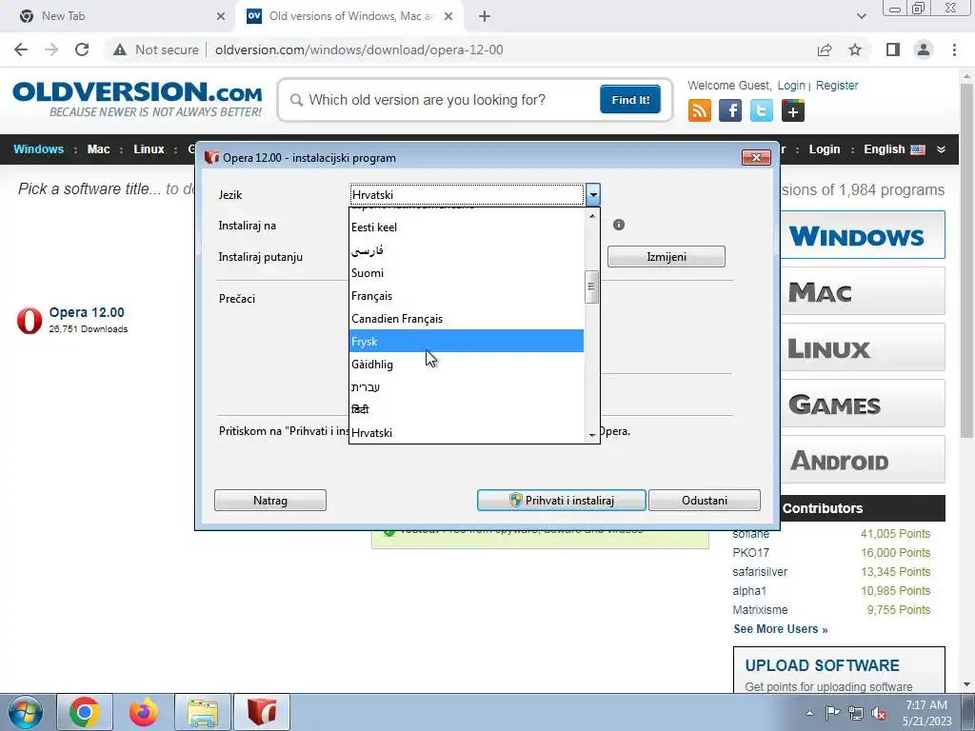Select Français in language list

click(x=467, y=296)
